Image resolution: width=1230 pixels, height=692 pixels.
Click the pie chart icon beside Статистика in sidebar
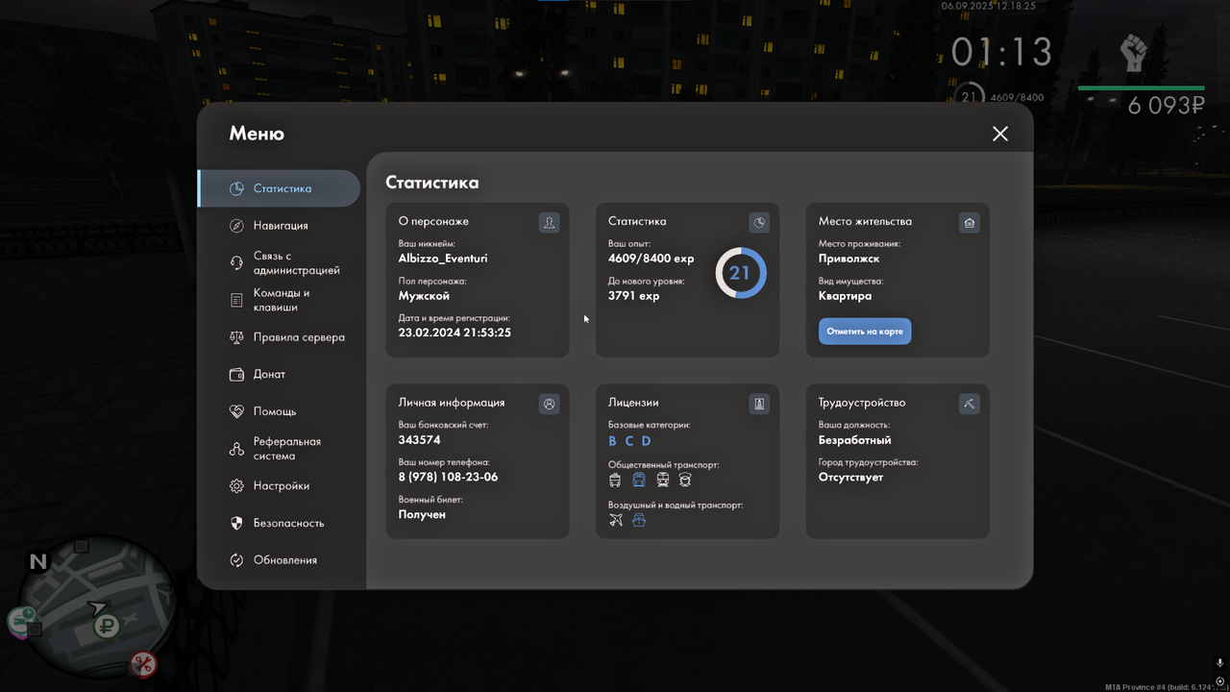236,188
